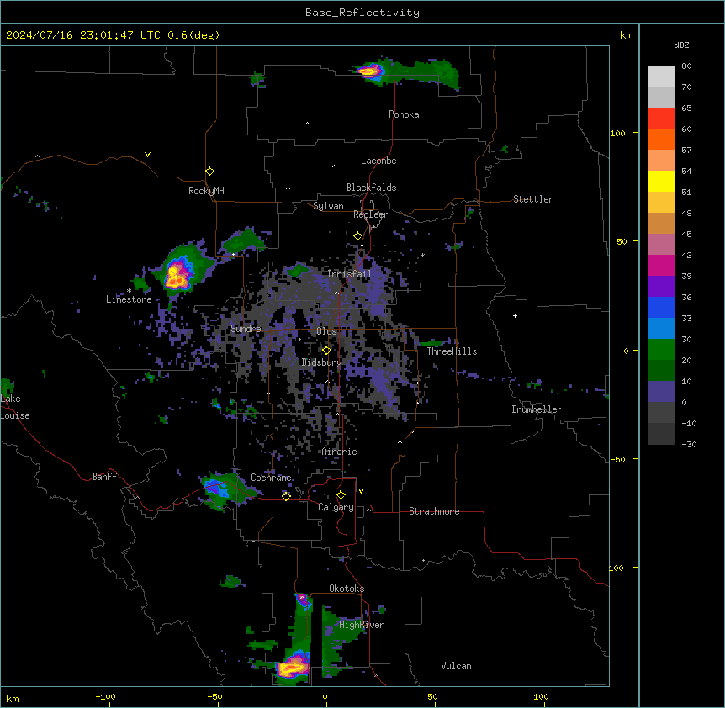725x708 pixels.
Task: Click the Lake Louise label
Action: coord(15,407)
